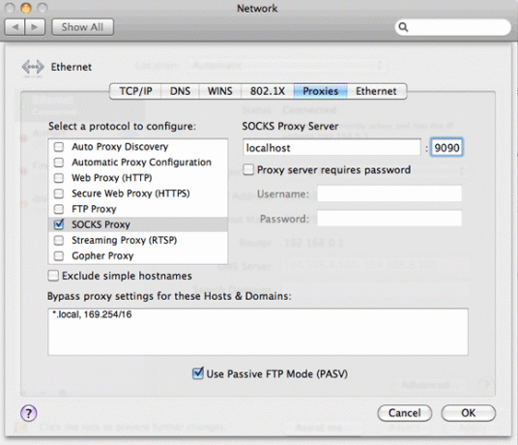The height and width of the screenshot is (445, 518).
Task: Click the back navigation arrow
Action: point(14,27)
